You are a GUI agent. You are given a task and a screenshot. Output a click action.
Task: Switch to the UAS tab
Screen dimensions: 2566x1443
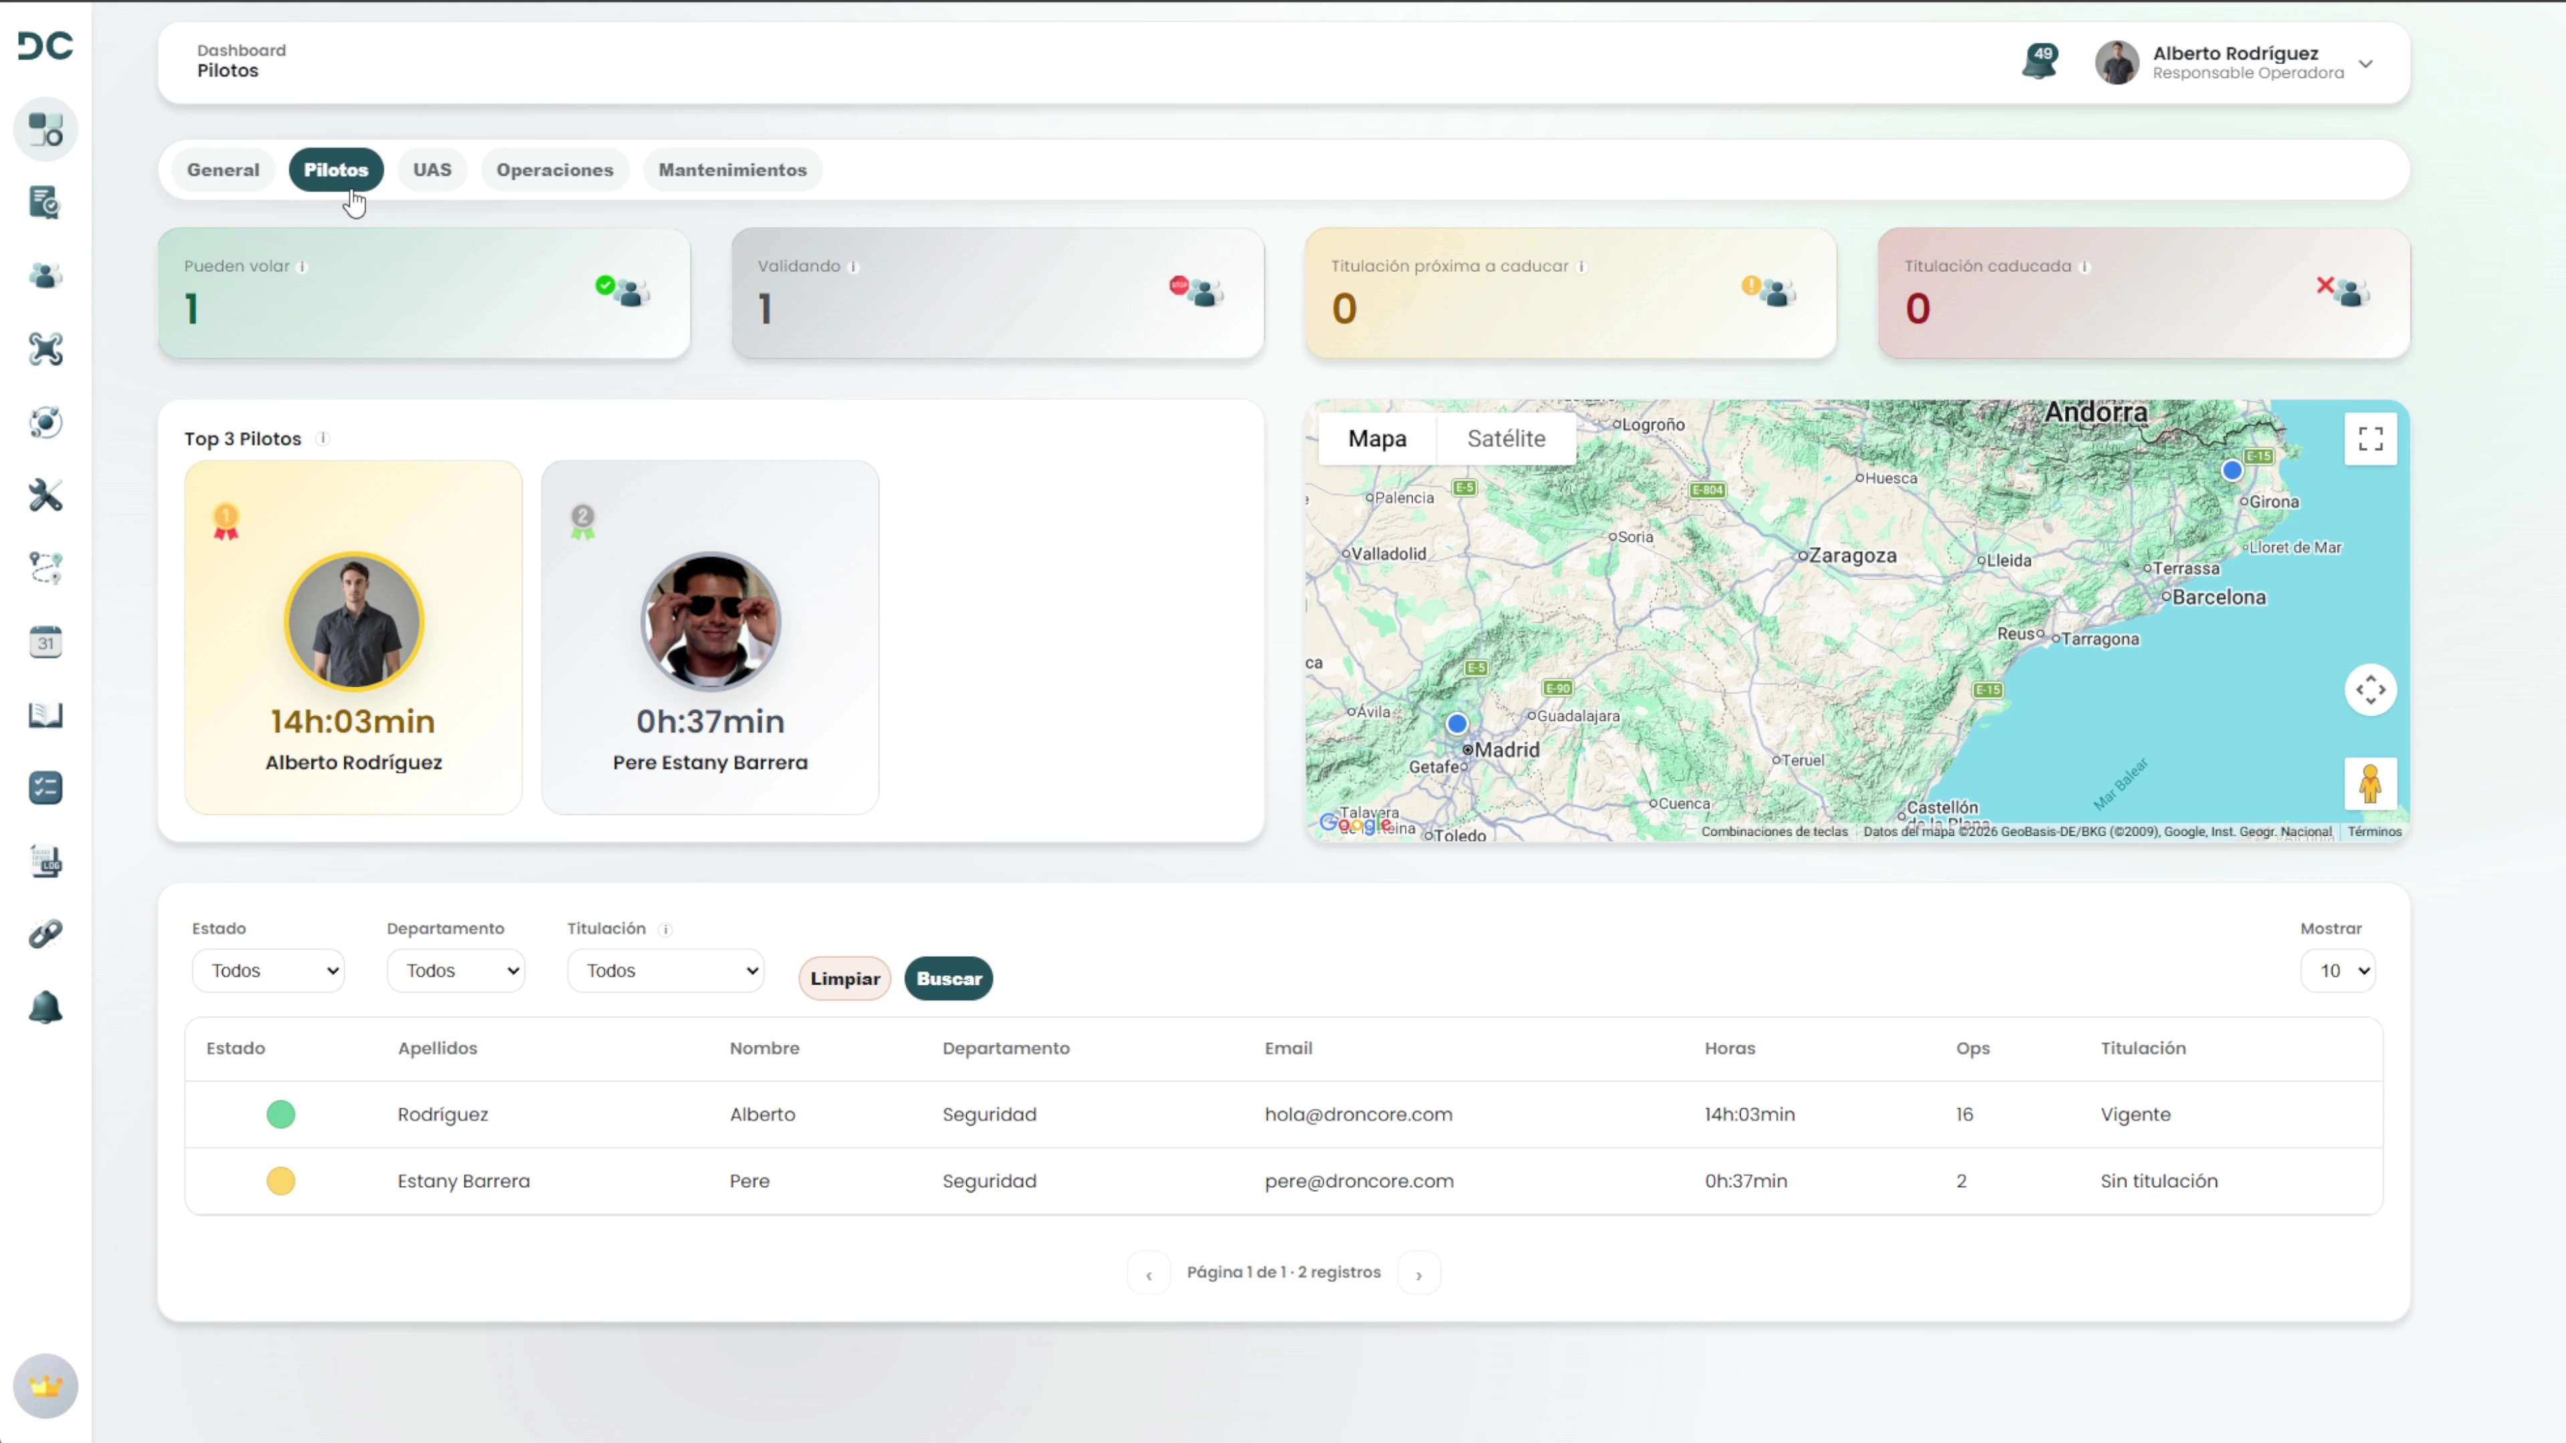tap(432, 170)
